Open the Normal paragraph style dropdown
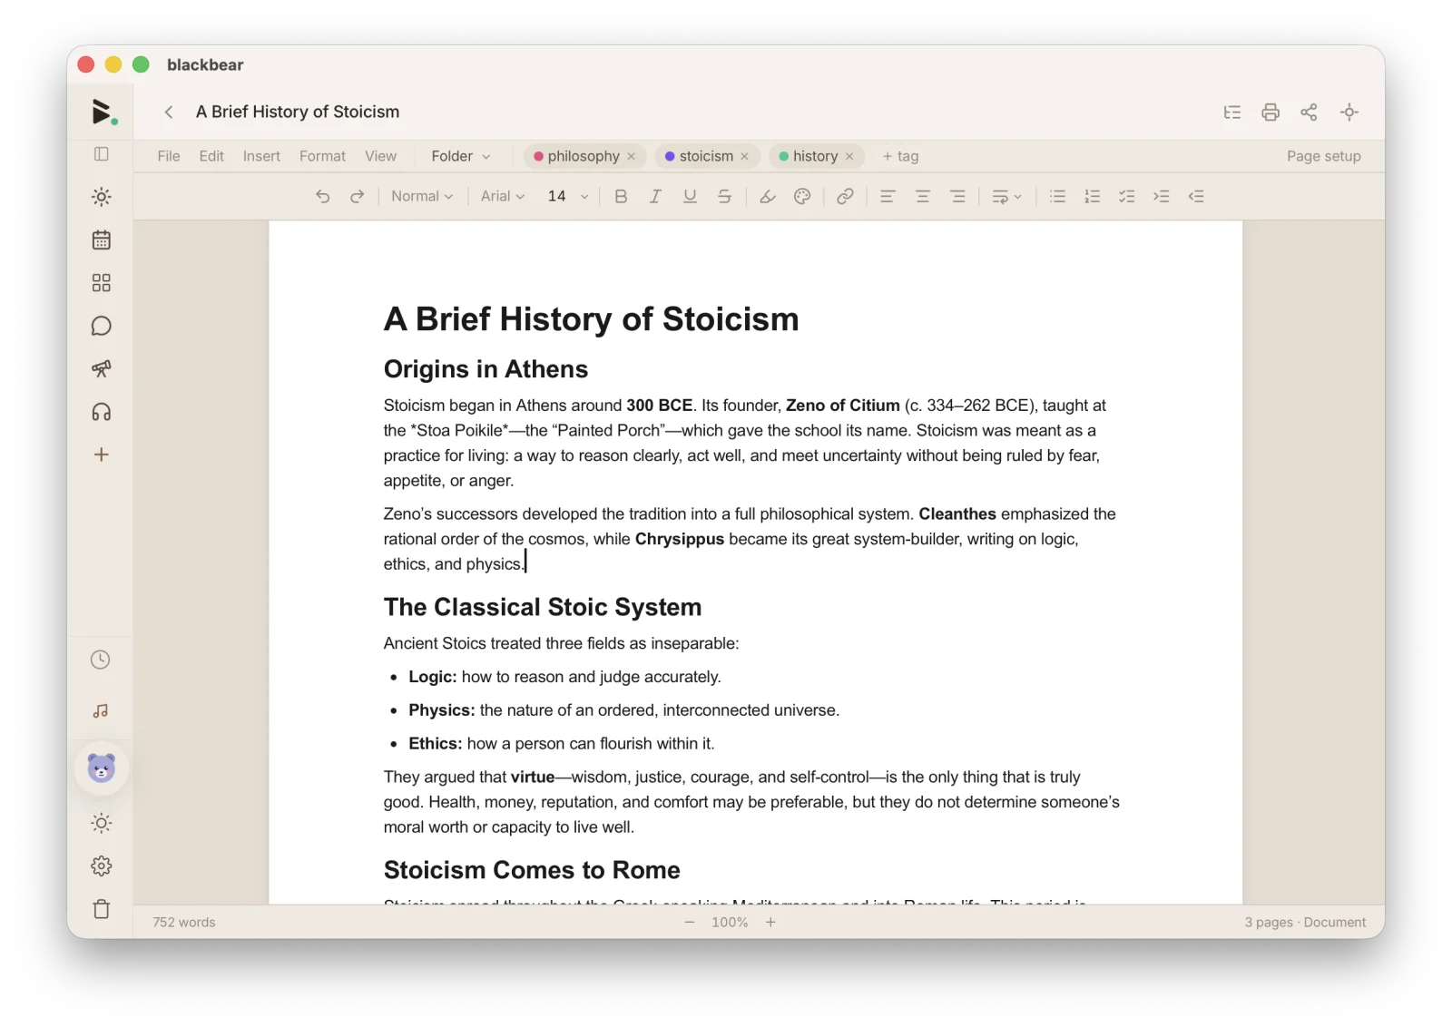Viewport: 1452px width, 1027px height. (422, 196)
